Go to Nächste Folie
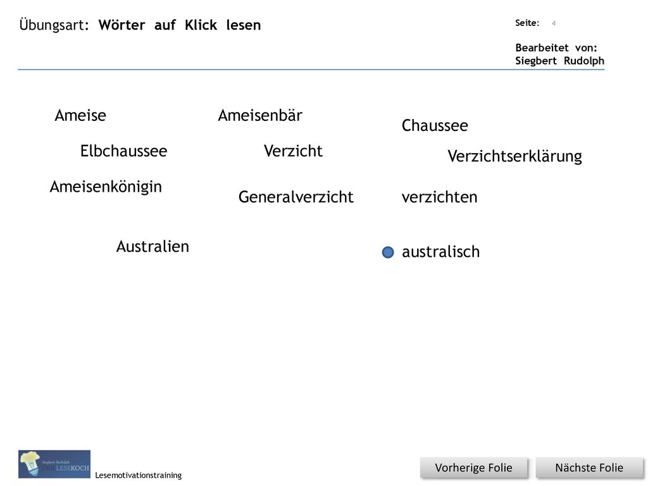648x486 pixels. [589, 468]
